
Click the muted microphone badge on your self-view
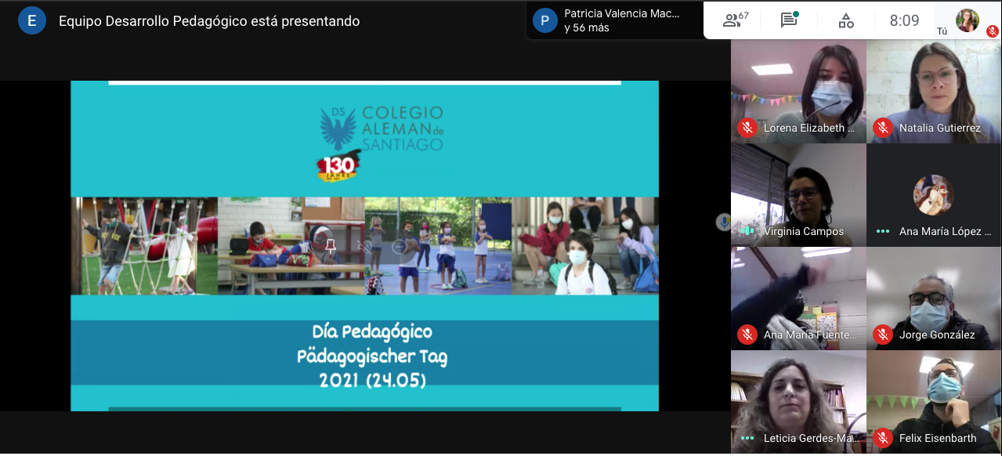point(992,31)
